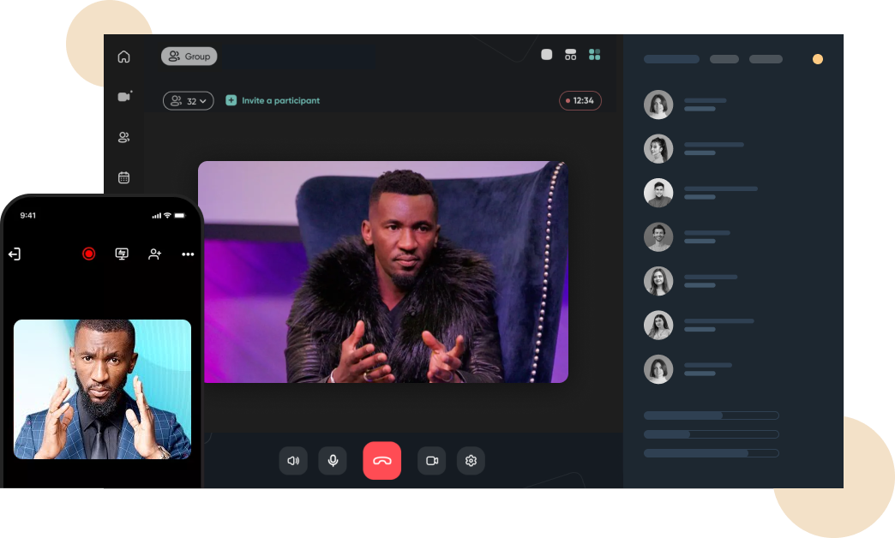Tap the add participant icon on phone
The width and height of the screenshot is (895, 538).
pos(155,254)
